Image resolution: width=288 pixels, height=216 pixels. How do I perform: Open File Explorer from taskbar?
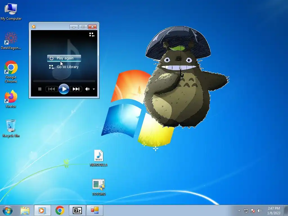click(25, 210)
